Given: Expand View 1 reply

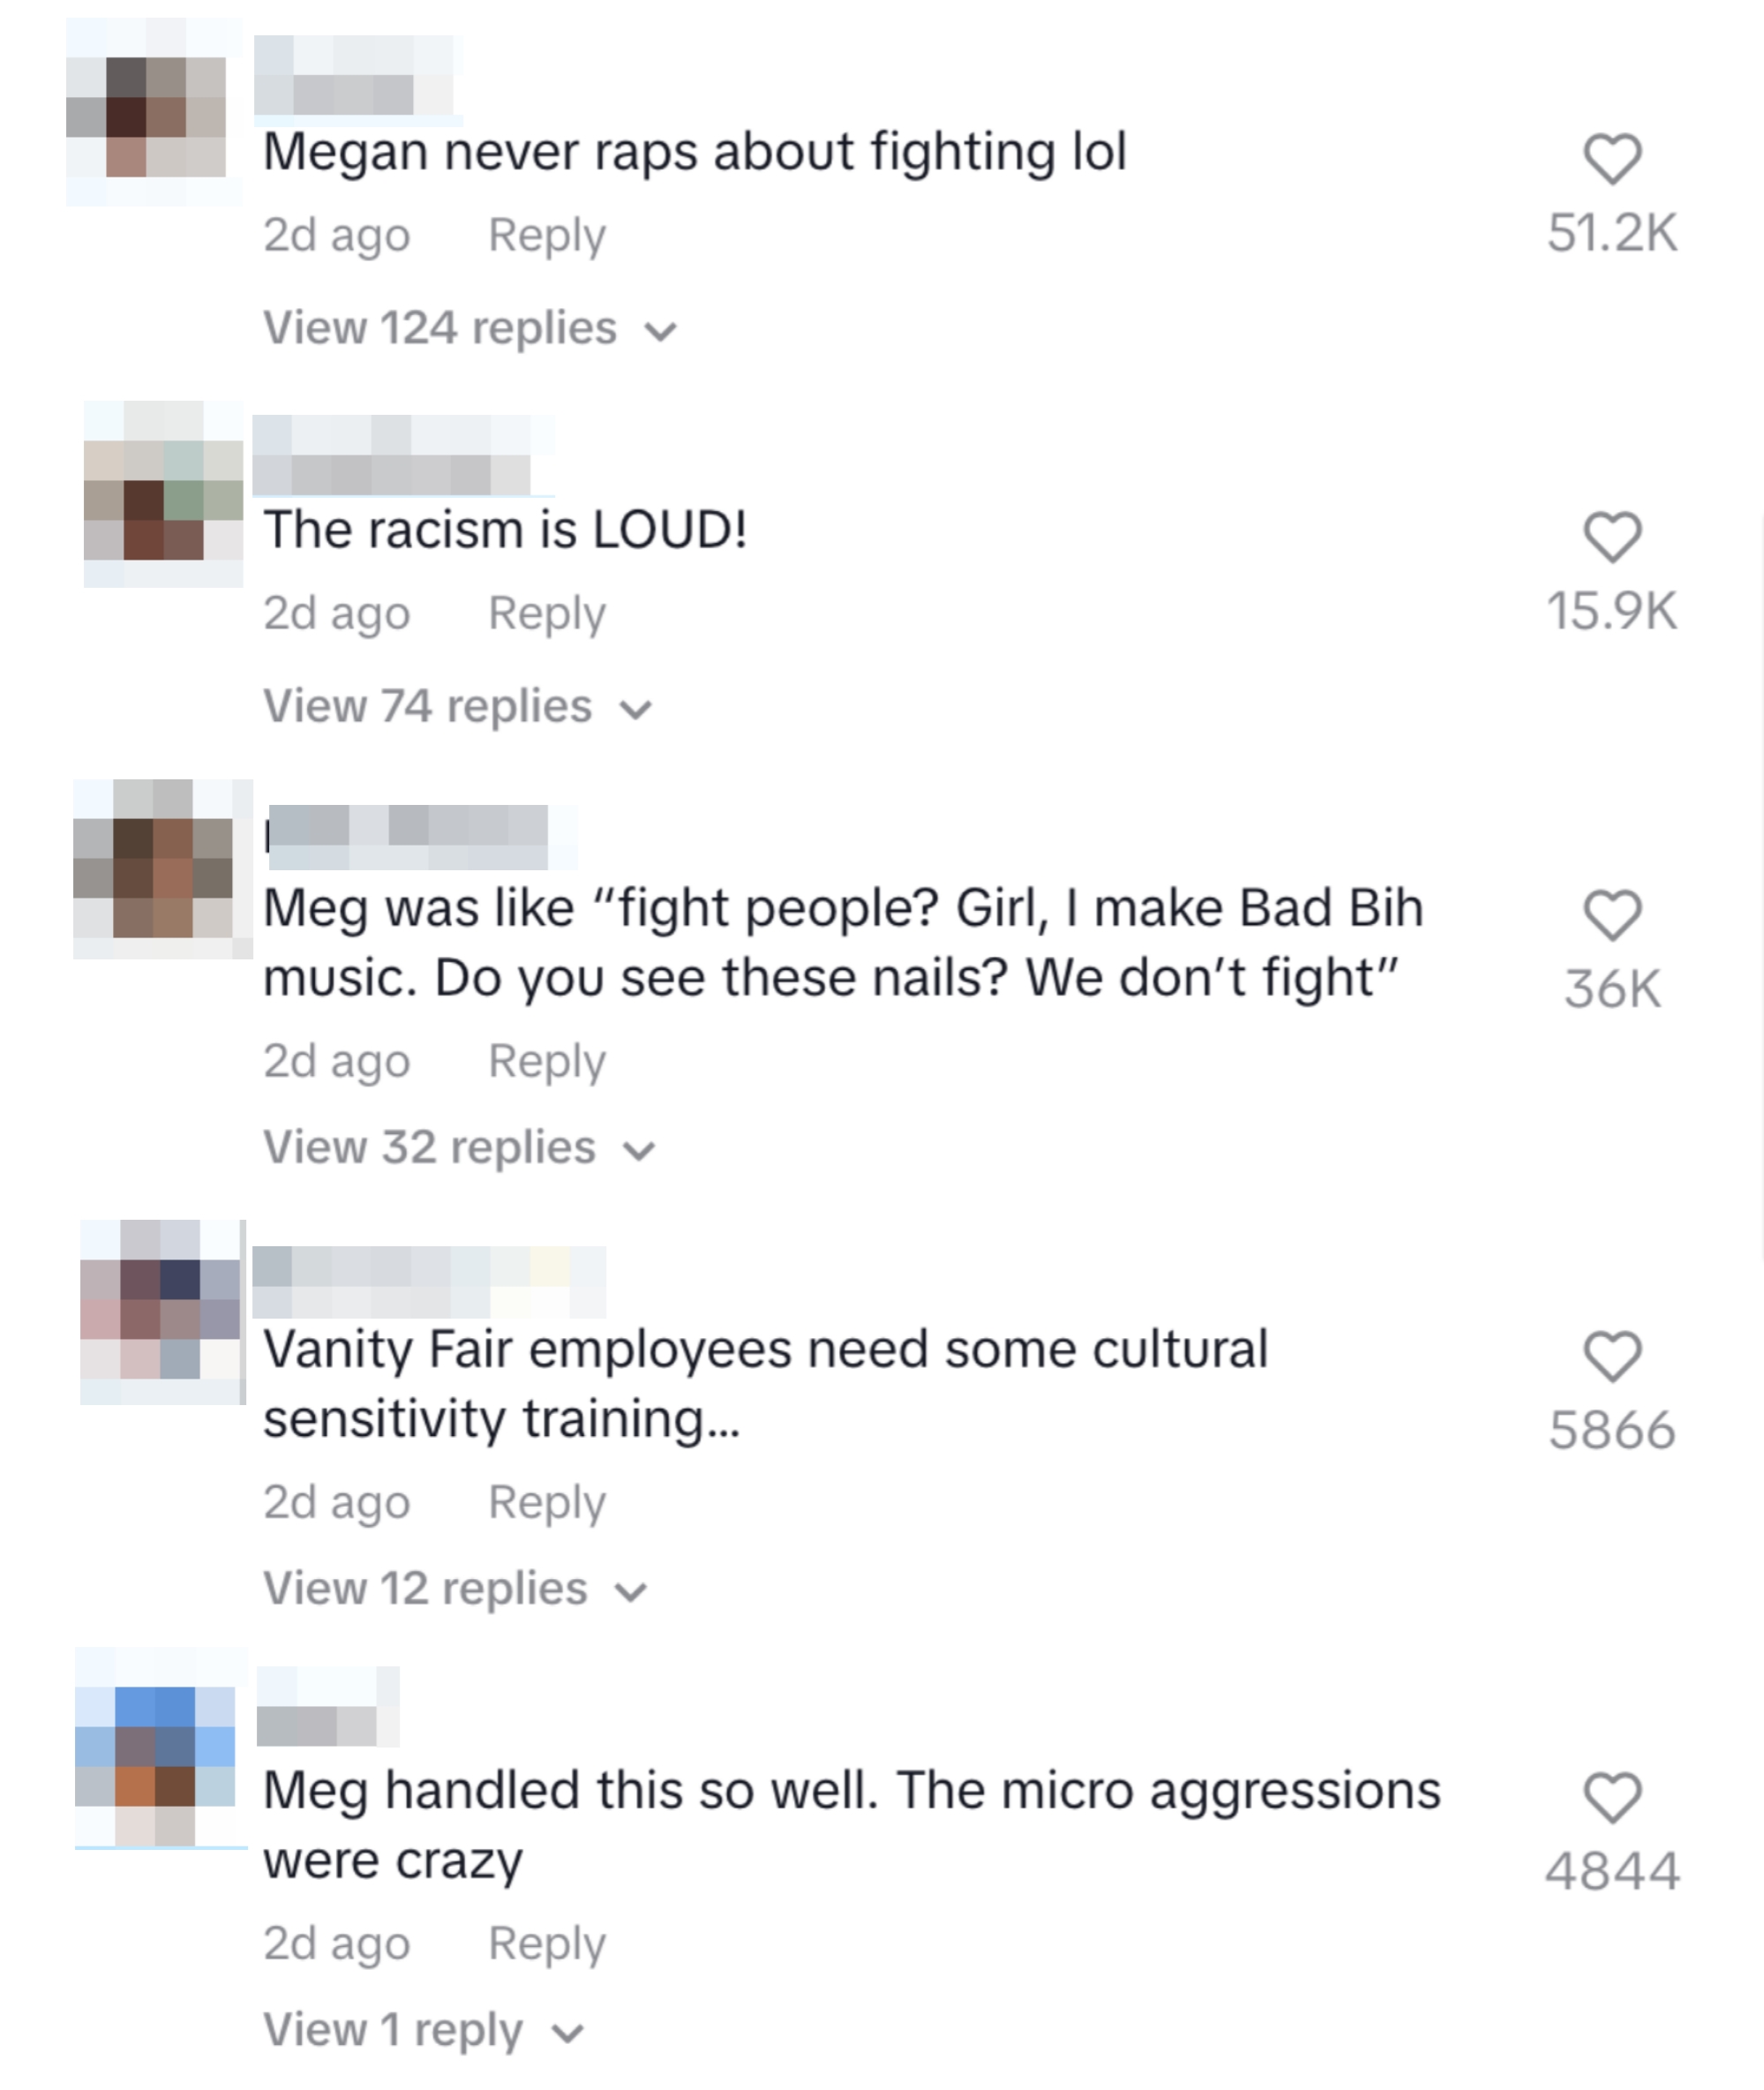Looking at the screenshot, I should click(423, 2030).
